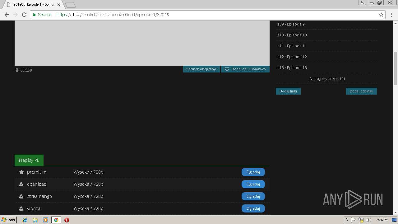The width and height of the screenshot is (398, 224).
Task: Go to Następny sezon (2)
Action: tap(327, 79)
